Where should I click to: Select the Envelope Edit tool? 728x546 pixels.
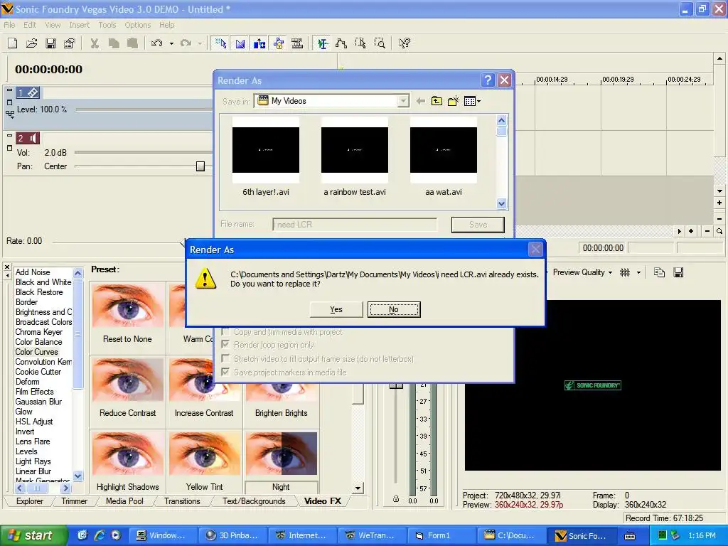point(341,43)
